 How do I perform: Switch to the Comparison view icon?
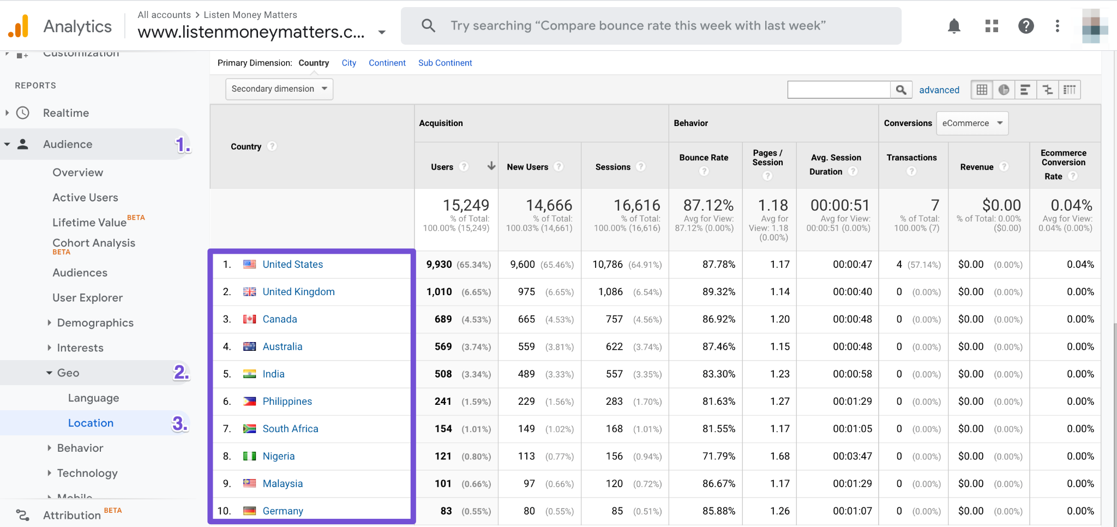pyautogui.click(x=1047, y=89)
